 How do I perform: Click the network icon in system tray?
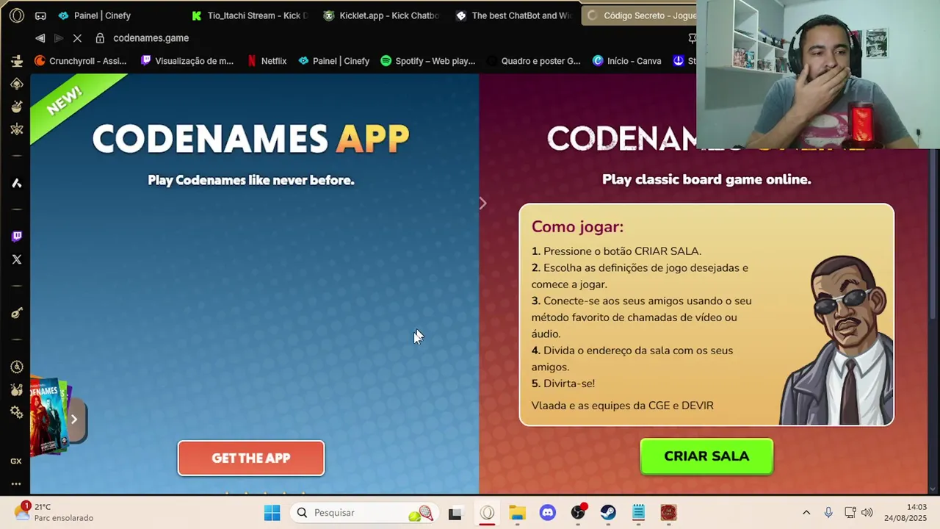(850, 513)
